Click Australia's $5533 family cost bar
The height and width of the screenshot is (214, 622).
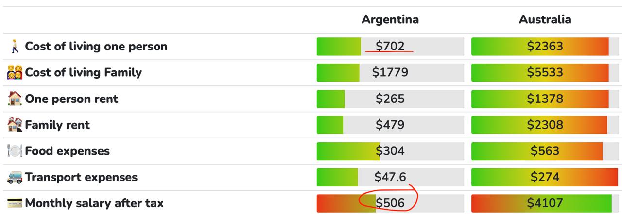[545, 73]
